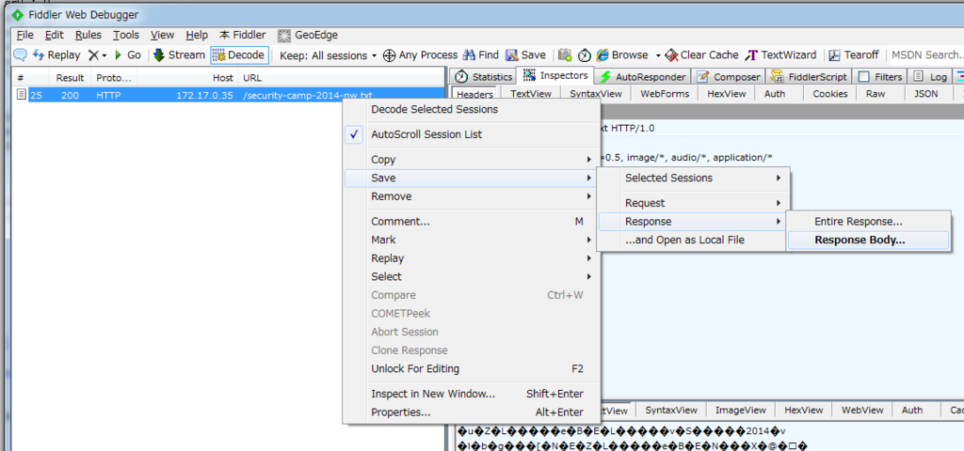The height and width of the screenshot is (451, 964).
Task: Open the File menu
Action: pos(25,35)
